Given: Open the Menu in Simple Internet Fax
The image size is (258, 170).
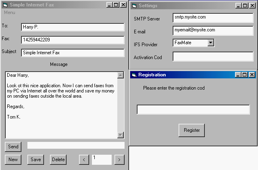Looking at the screenshot, I should (x=10, y=12).
